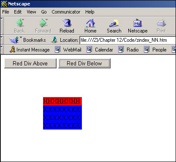Image resolution: width=176 pixels, height=162 pixels.
Task: Open the Bookmarks dropdown
Action: [27, 40]
